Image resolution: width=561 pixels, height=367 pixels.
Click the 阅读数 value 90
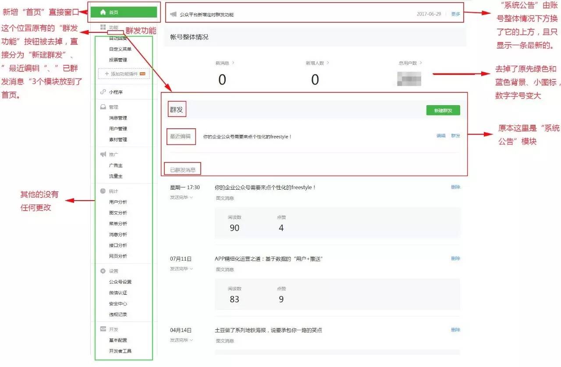pos(234,228)
